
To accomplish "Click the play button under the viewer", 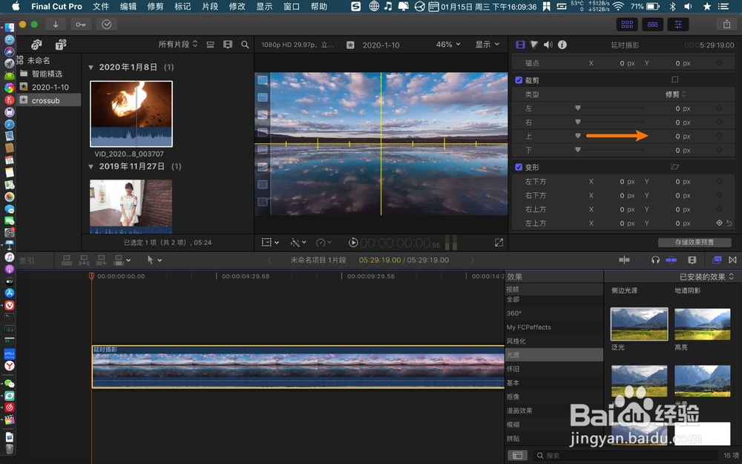I will click(353, 242).
